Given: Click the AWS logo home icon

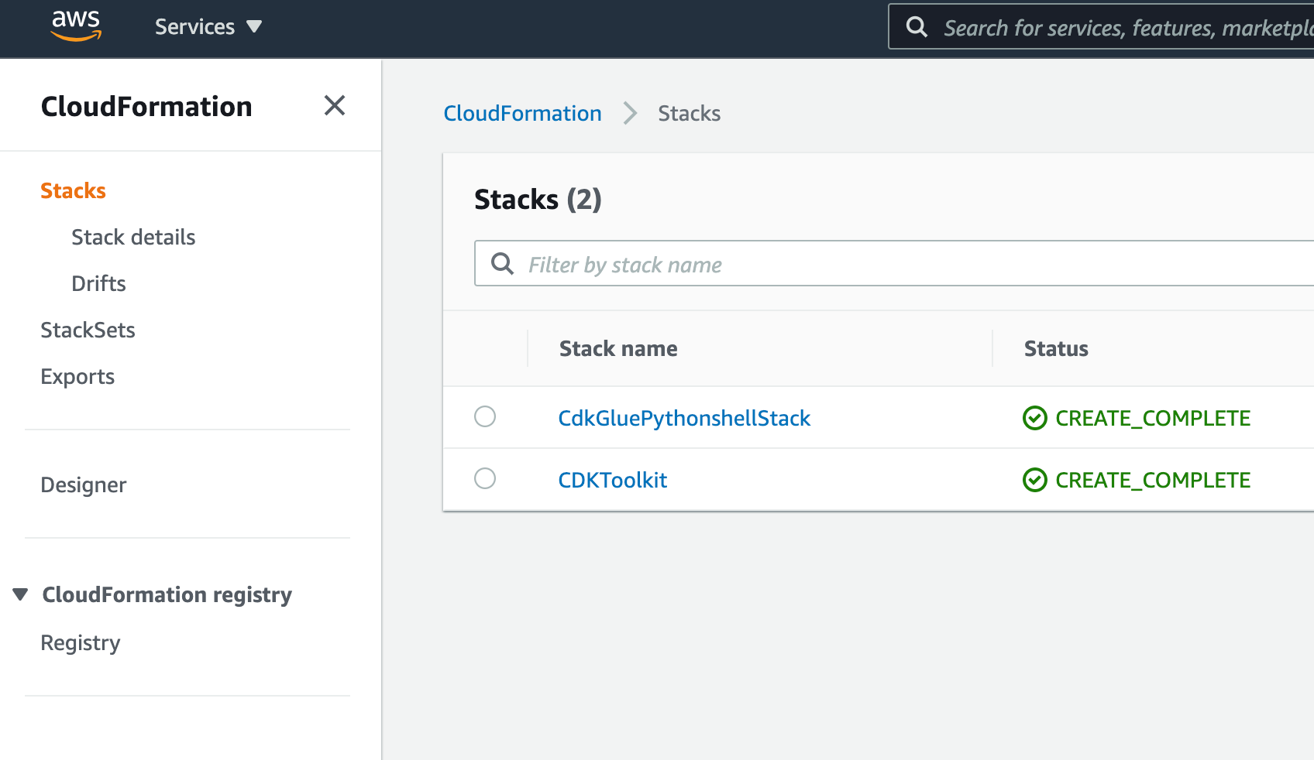Looking at the screenshot, I should click(76, 26).
